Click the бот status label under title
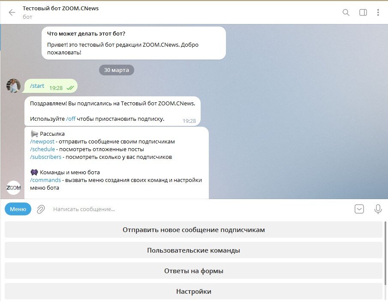 (27, 17)
